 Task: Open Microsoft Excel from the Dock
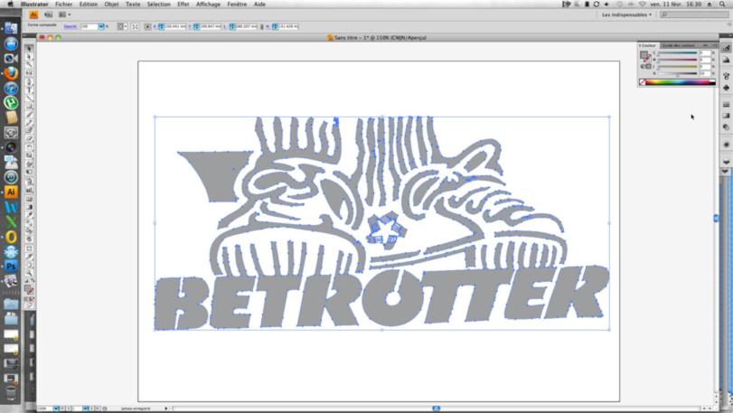11,222
